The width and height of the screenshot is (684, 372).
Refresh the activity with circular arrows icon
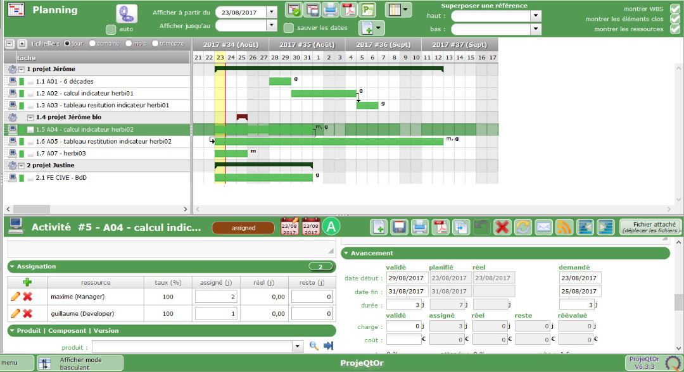point(523,227)
